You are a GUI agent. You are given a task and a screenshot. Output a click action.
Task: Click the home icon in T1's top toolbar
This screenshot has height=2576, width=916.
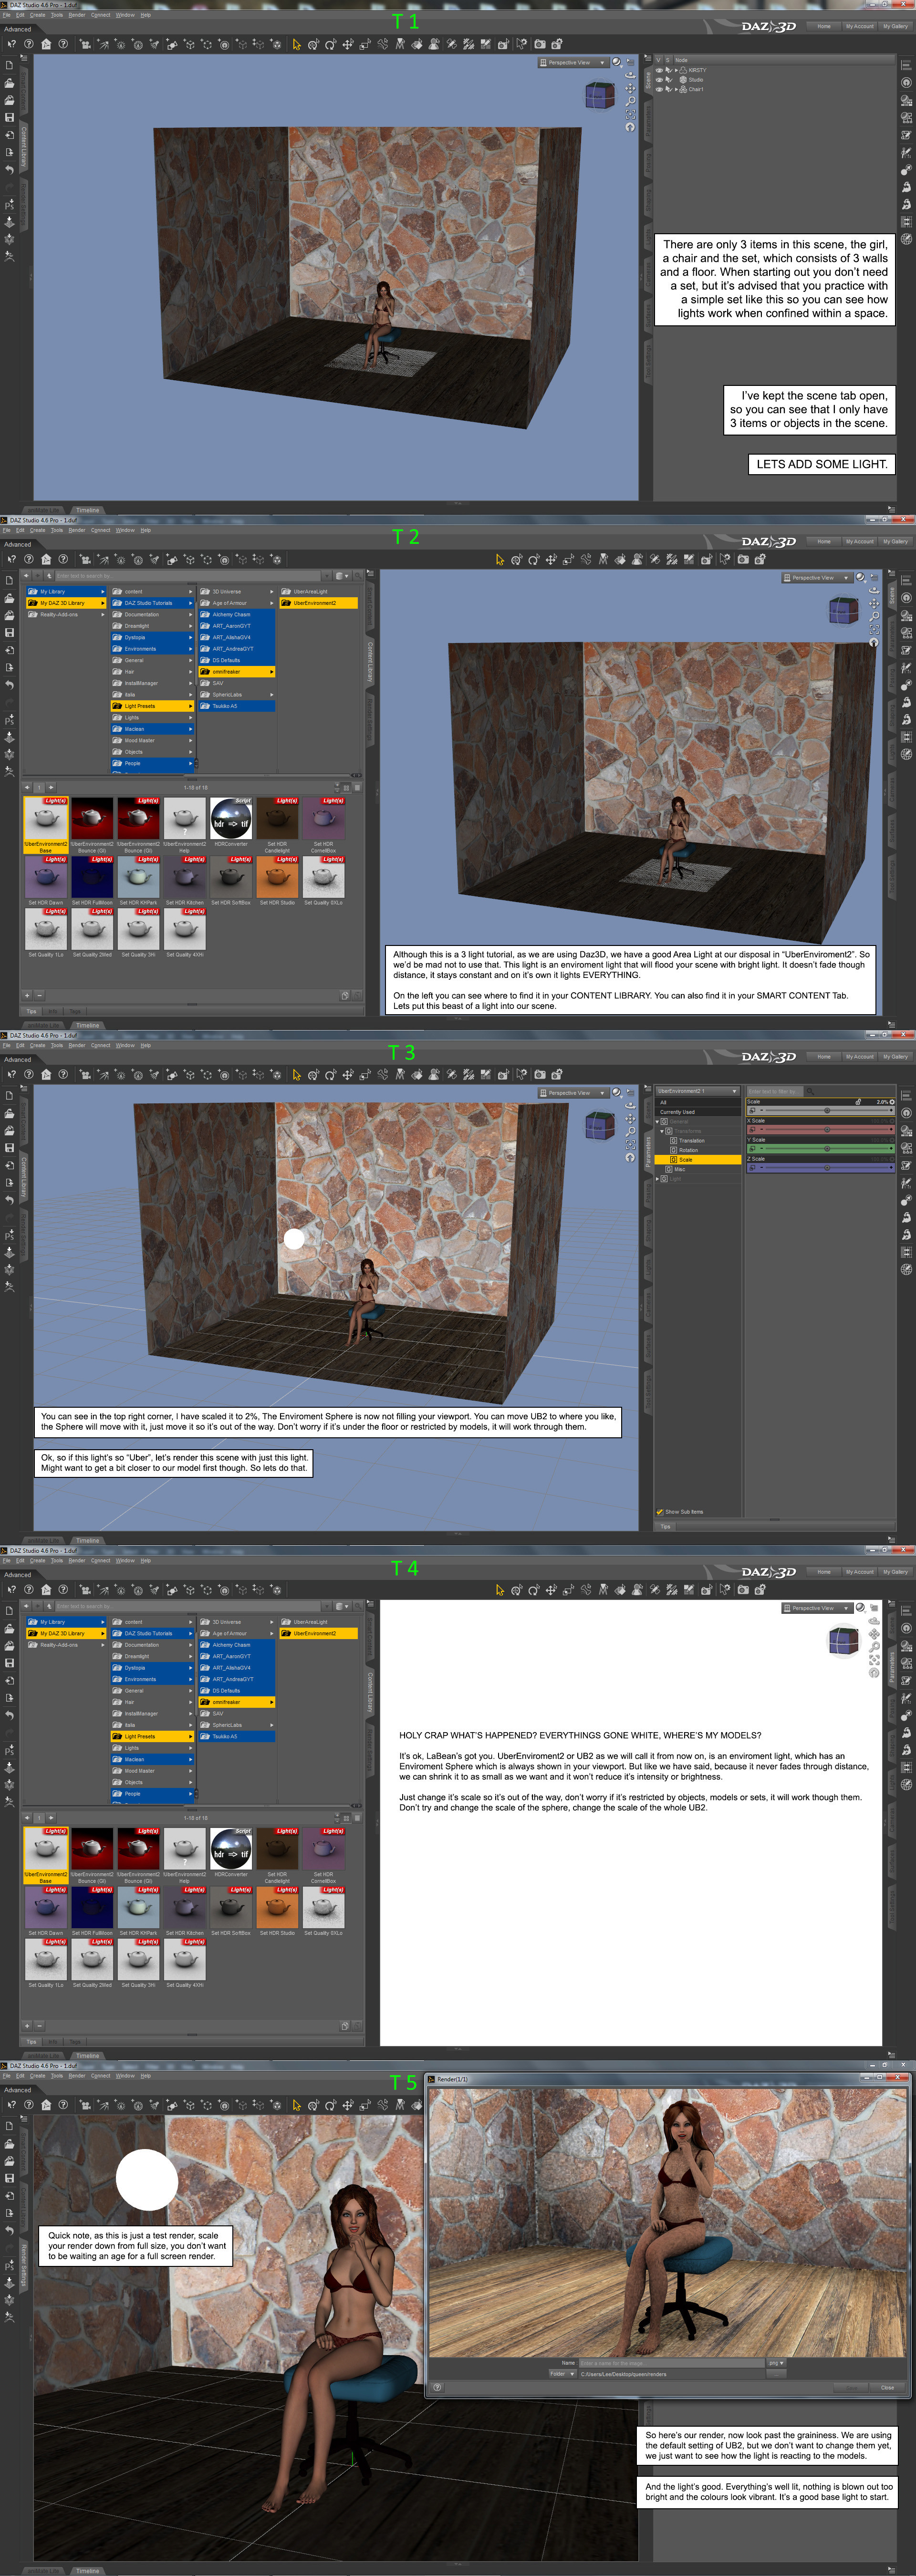click(x=45, y=44)
